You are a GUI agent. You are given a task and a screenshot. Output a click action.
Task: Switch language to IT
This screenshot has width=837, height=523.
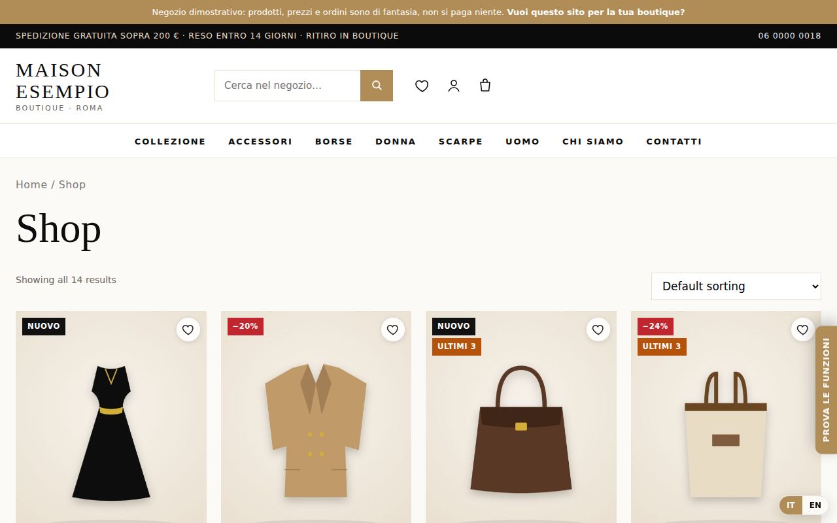click(791, 505)
